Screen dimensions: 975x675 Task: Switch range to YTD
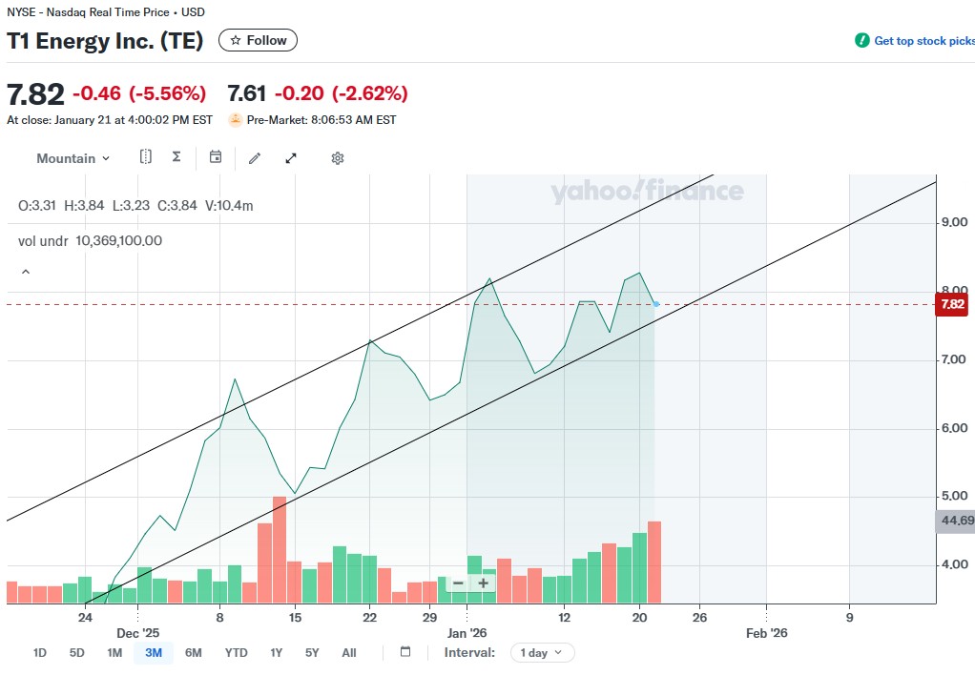(236, 653)
